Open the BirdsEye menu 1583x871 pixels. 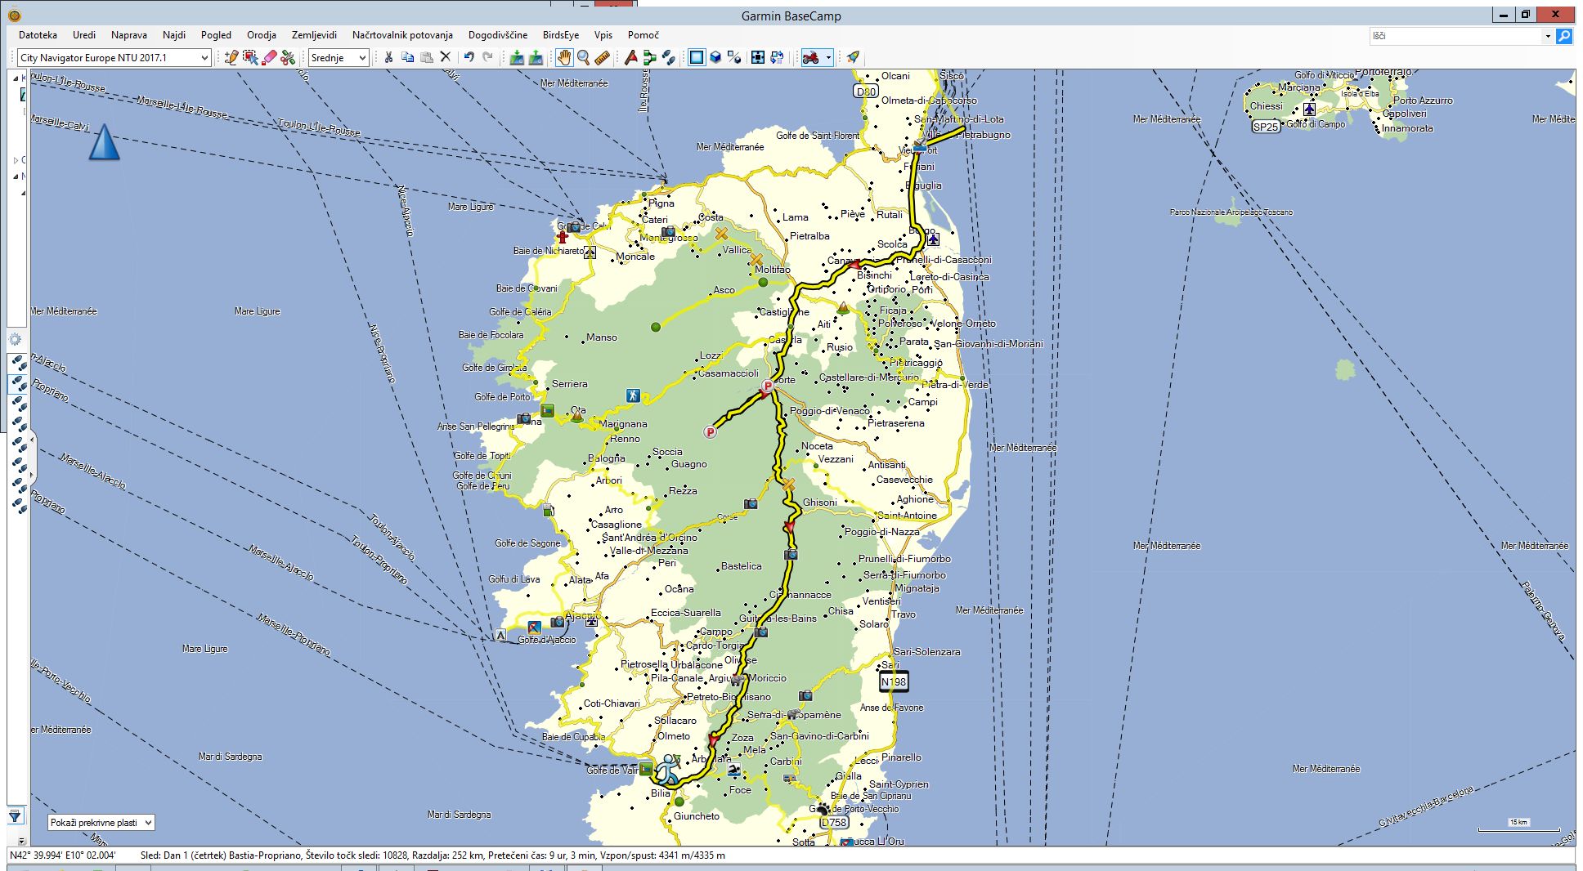(561, 35)
